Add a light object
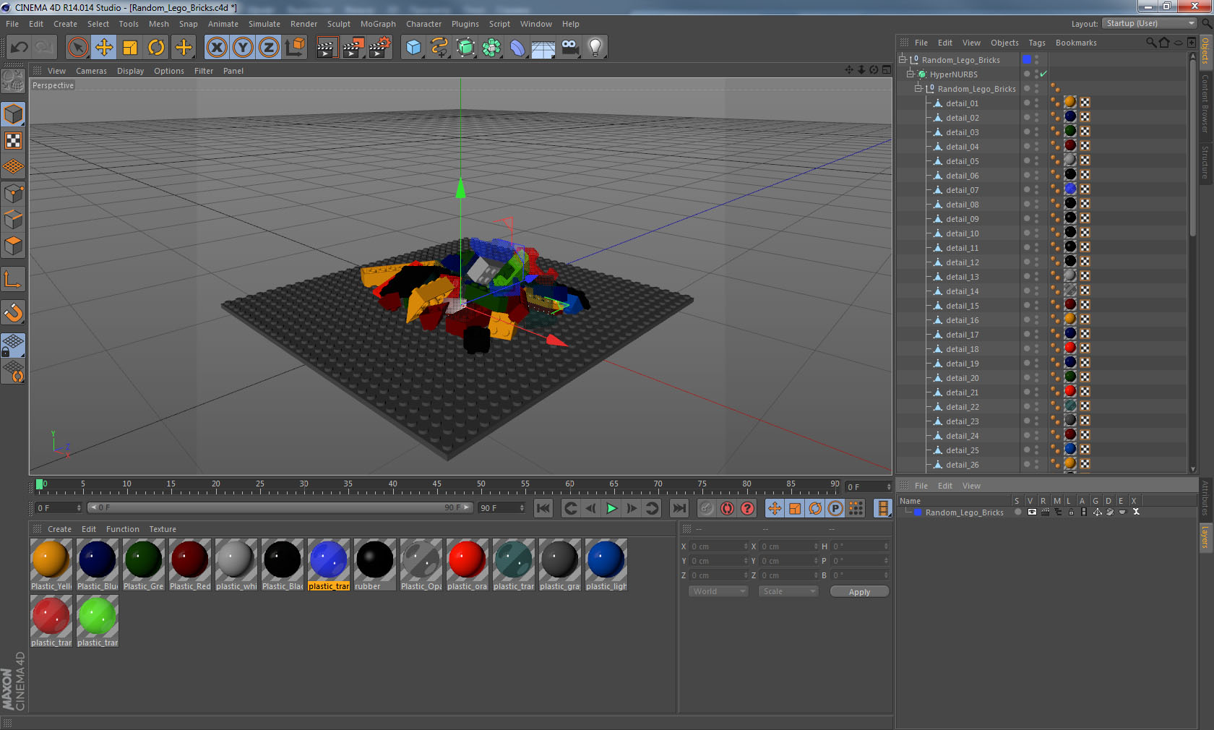Viewport: 1214px width, 730px height. (595, 48)
